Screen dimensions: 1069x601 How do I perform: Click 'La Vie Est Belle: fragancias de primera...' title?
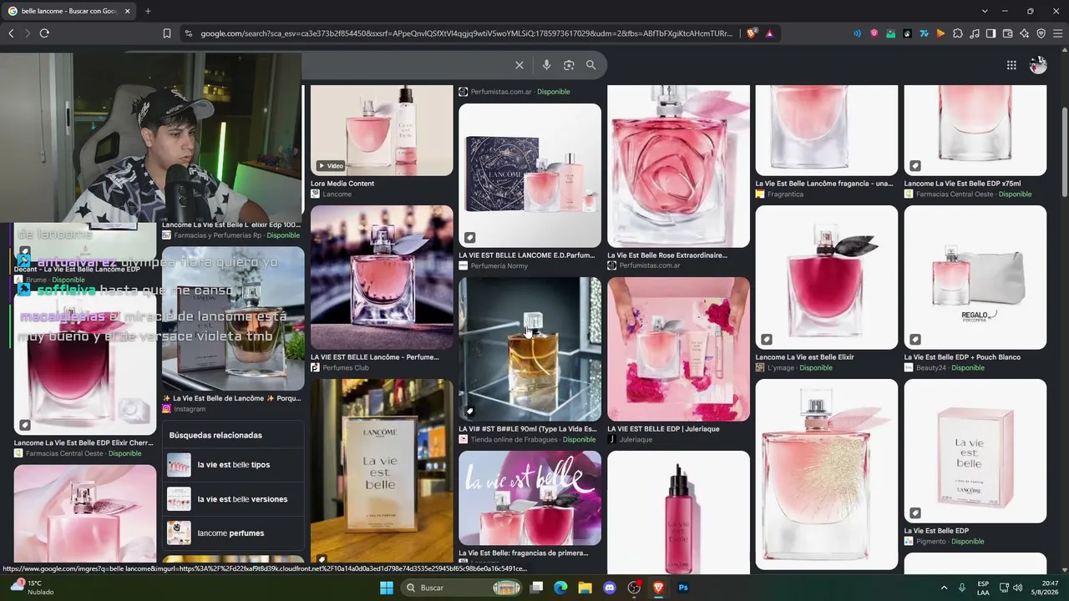pyautogui.click(x=524, y=553)
